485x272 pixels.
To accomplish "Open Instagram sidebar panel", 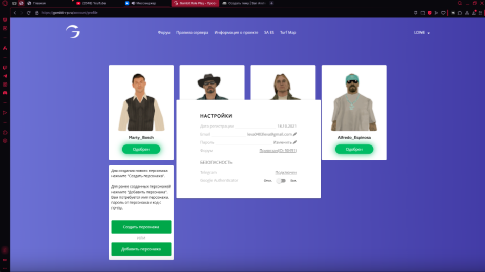I will click(x=5, y=85).
